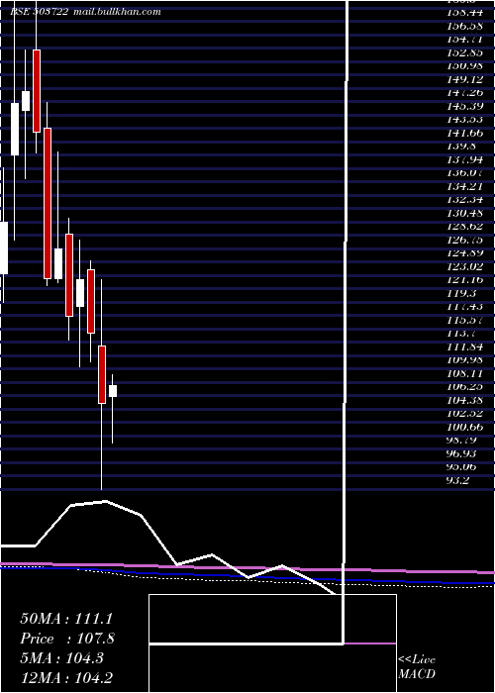The image size is (495, 693).
Task: Click the Price : 107.8 legend value
Action: pos(67,639)
